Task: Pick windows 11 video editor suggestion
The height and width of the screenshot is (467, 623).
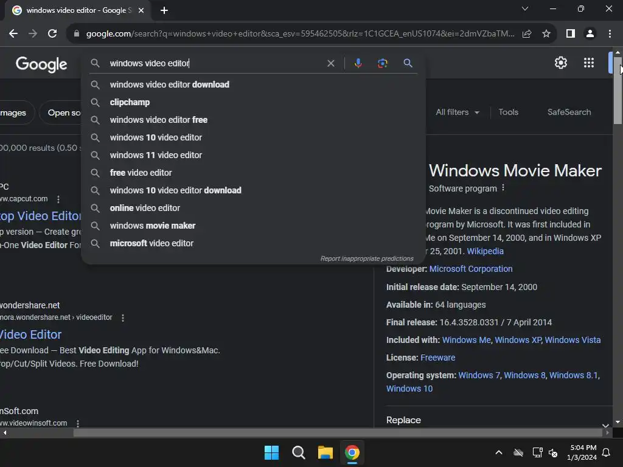Action: click(x=254, y=155)
